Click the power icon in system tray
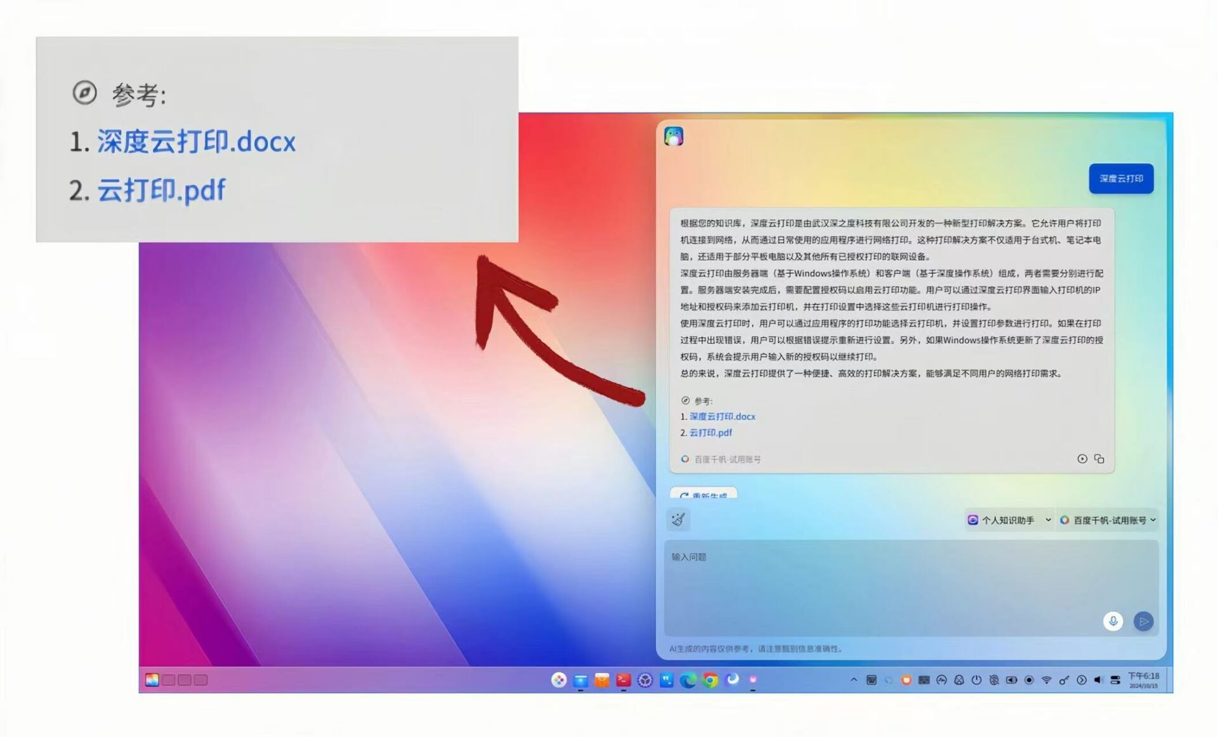The width and height of the screenshot is (1218, 737). tap(976, 680)
